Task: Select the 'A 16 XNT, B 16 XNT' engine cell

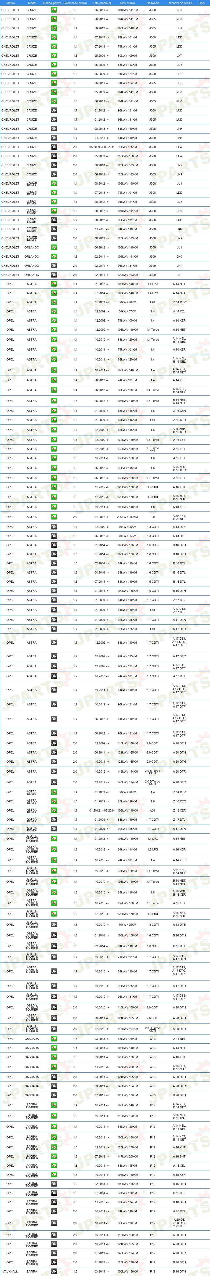Action: [x=179, y=1116]
